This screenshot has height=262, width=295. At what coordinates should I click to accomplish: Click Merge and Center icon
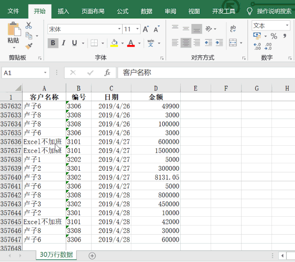click(x=233, y=43)
